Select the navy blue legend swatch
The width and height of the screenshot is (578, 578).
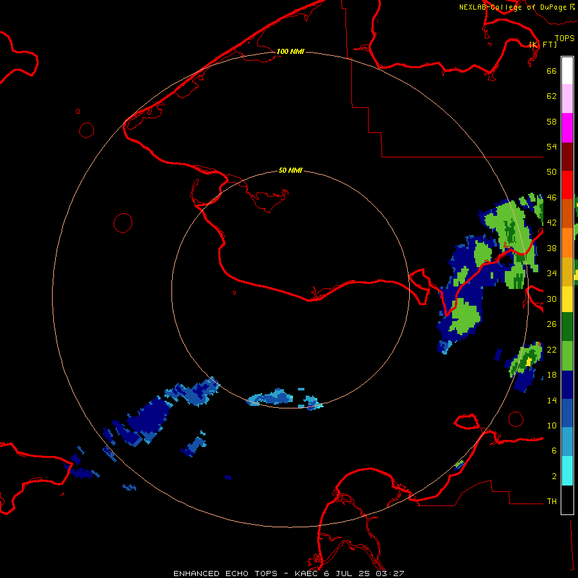pyautogui.click(x=567, y=385)
